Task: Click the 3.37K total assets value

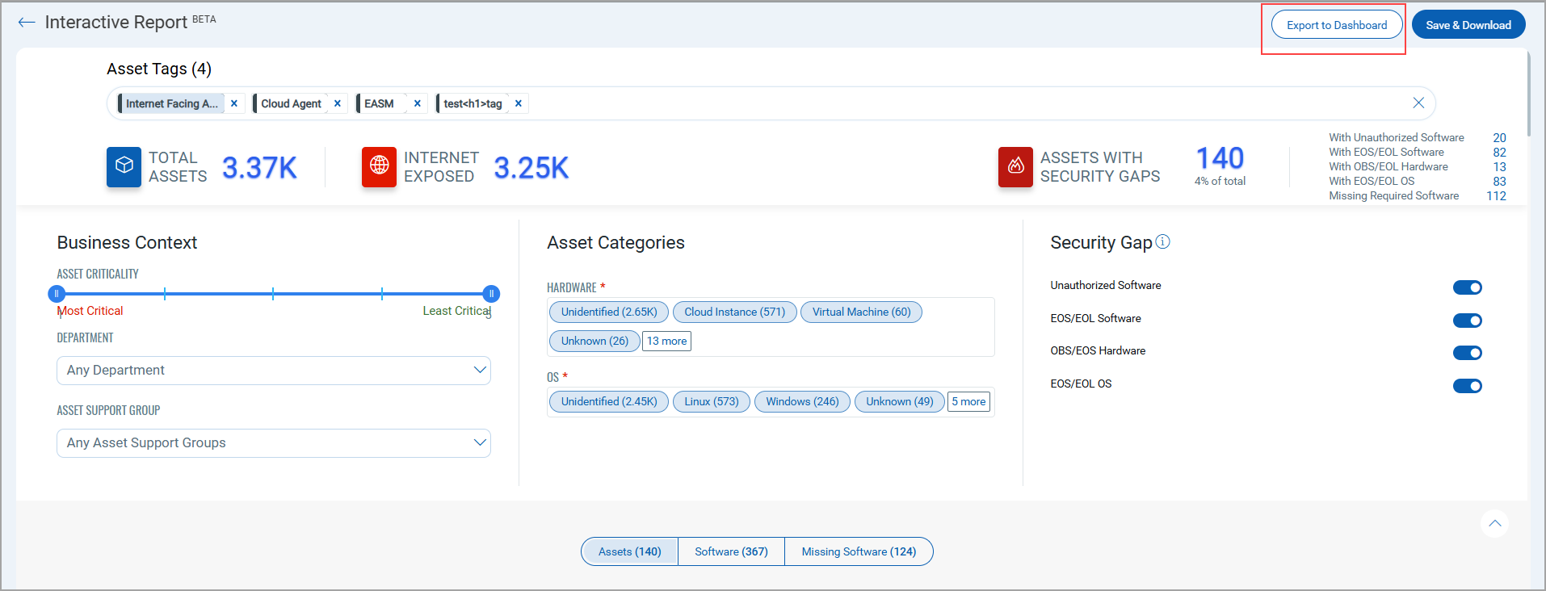Action: pyautogui.click(x=259, y=168)
